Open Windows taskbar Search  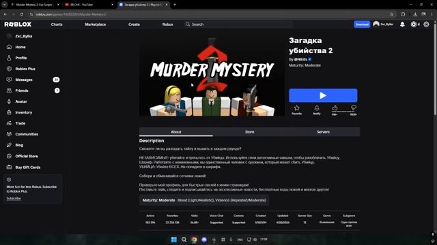pyautogui.click(x=184, y=240)
